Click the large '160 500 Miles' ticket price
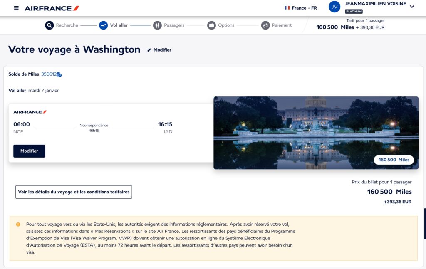 tap(389, 192)
